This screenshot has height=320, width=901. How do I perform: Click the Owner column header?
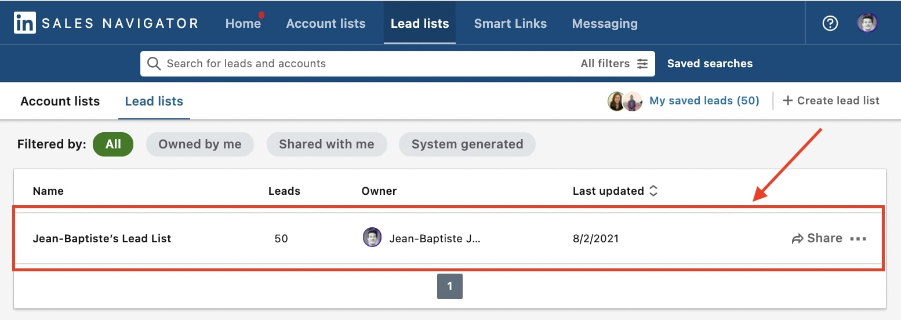click(379, 191)
